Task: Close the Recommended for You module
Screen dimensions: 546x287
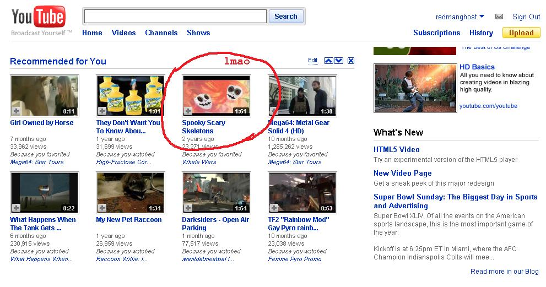Action: pos(351,61)
